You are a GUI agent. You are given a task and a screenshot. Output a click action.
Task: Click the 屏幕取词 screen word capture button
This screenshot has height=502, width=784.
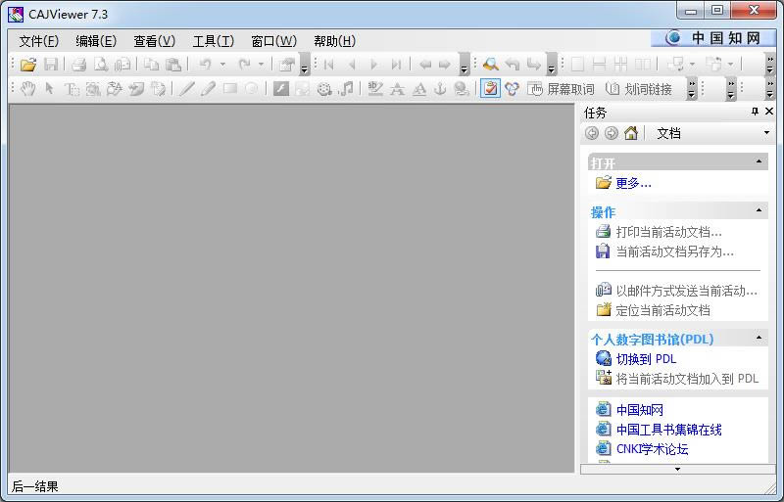click(x=561, y=89)
